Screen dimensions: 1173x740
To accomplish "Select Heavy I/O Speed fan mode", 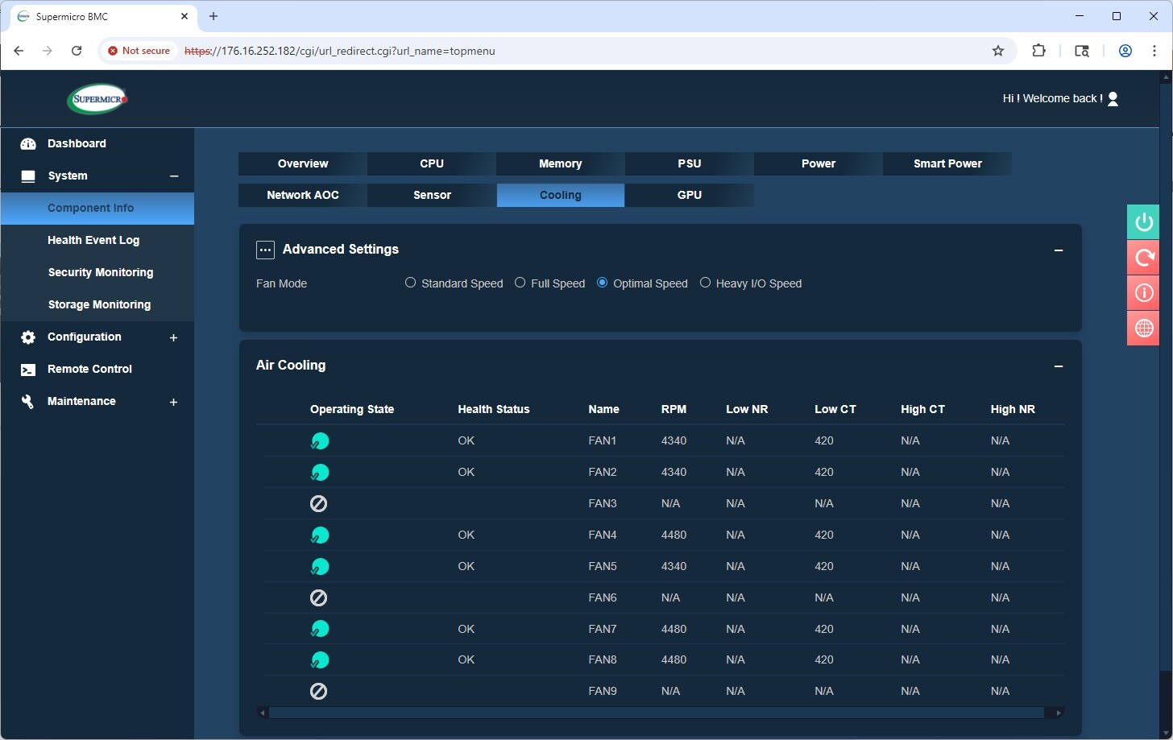I will [x=706, y=283].
